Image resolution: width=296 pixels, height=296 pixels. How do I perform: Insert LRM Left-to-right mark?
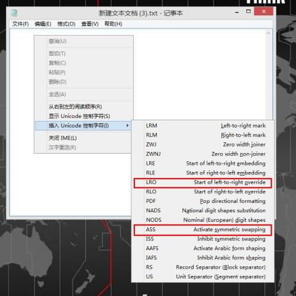coord(203,126)
